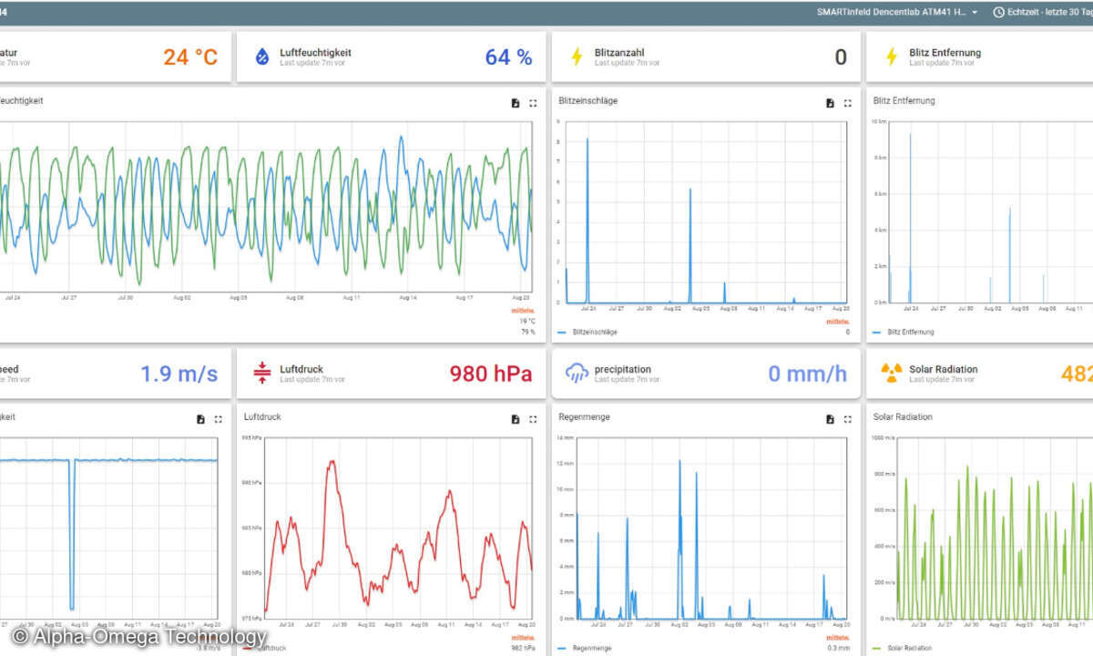Viewport: 1093px width, 656px height.
Task: Click the Blitzanzahl card title
Action: pos(619,53)
